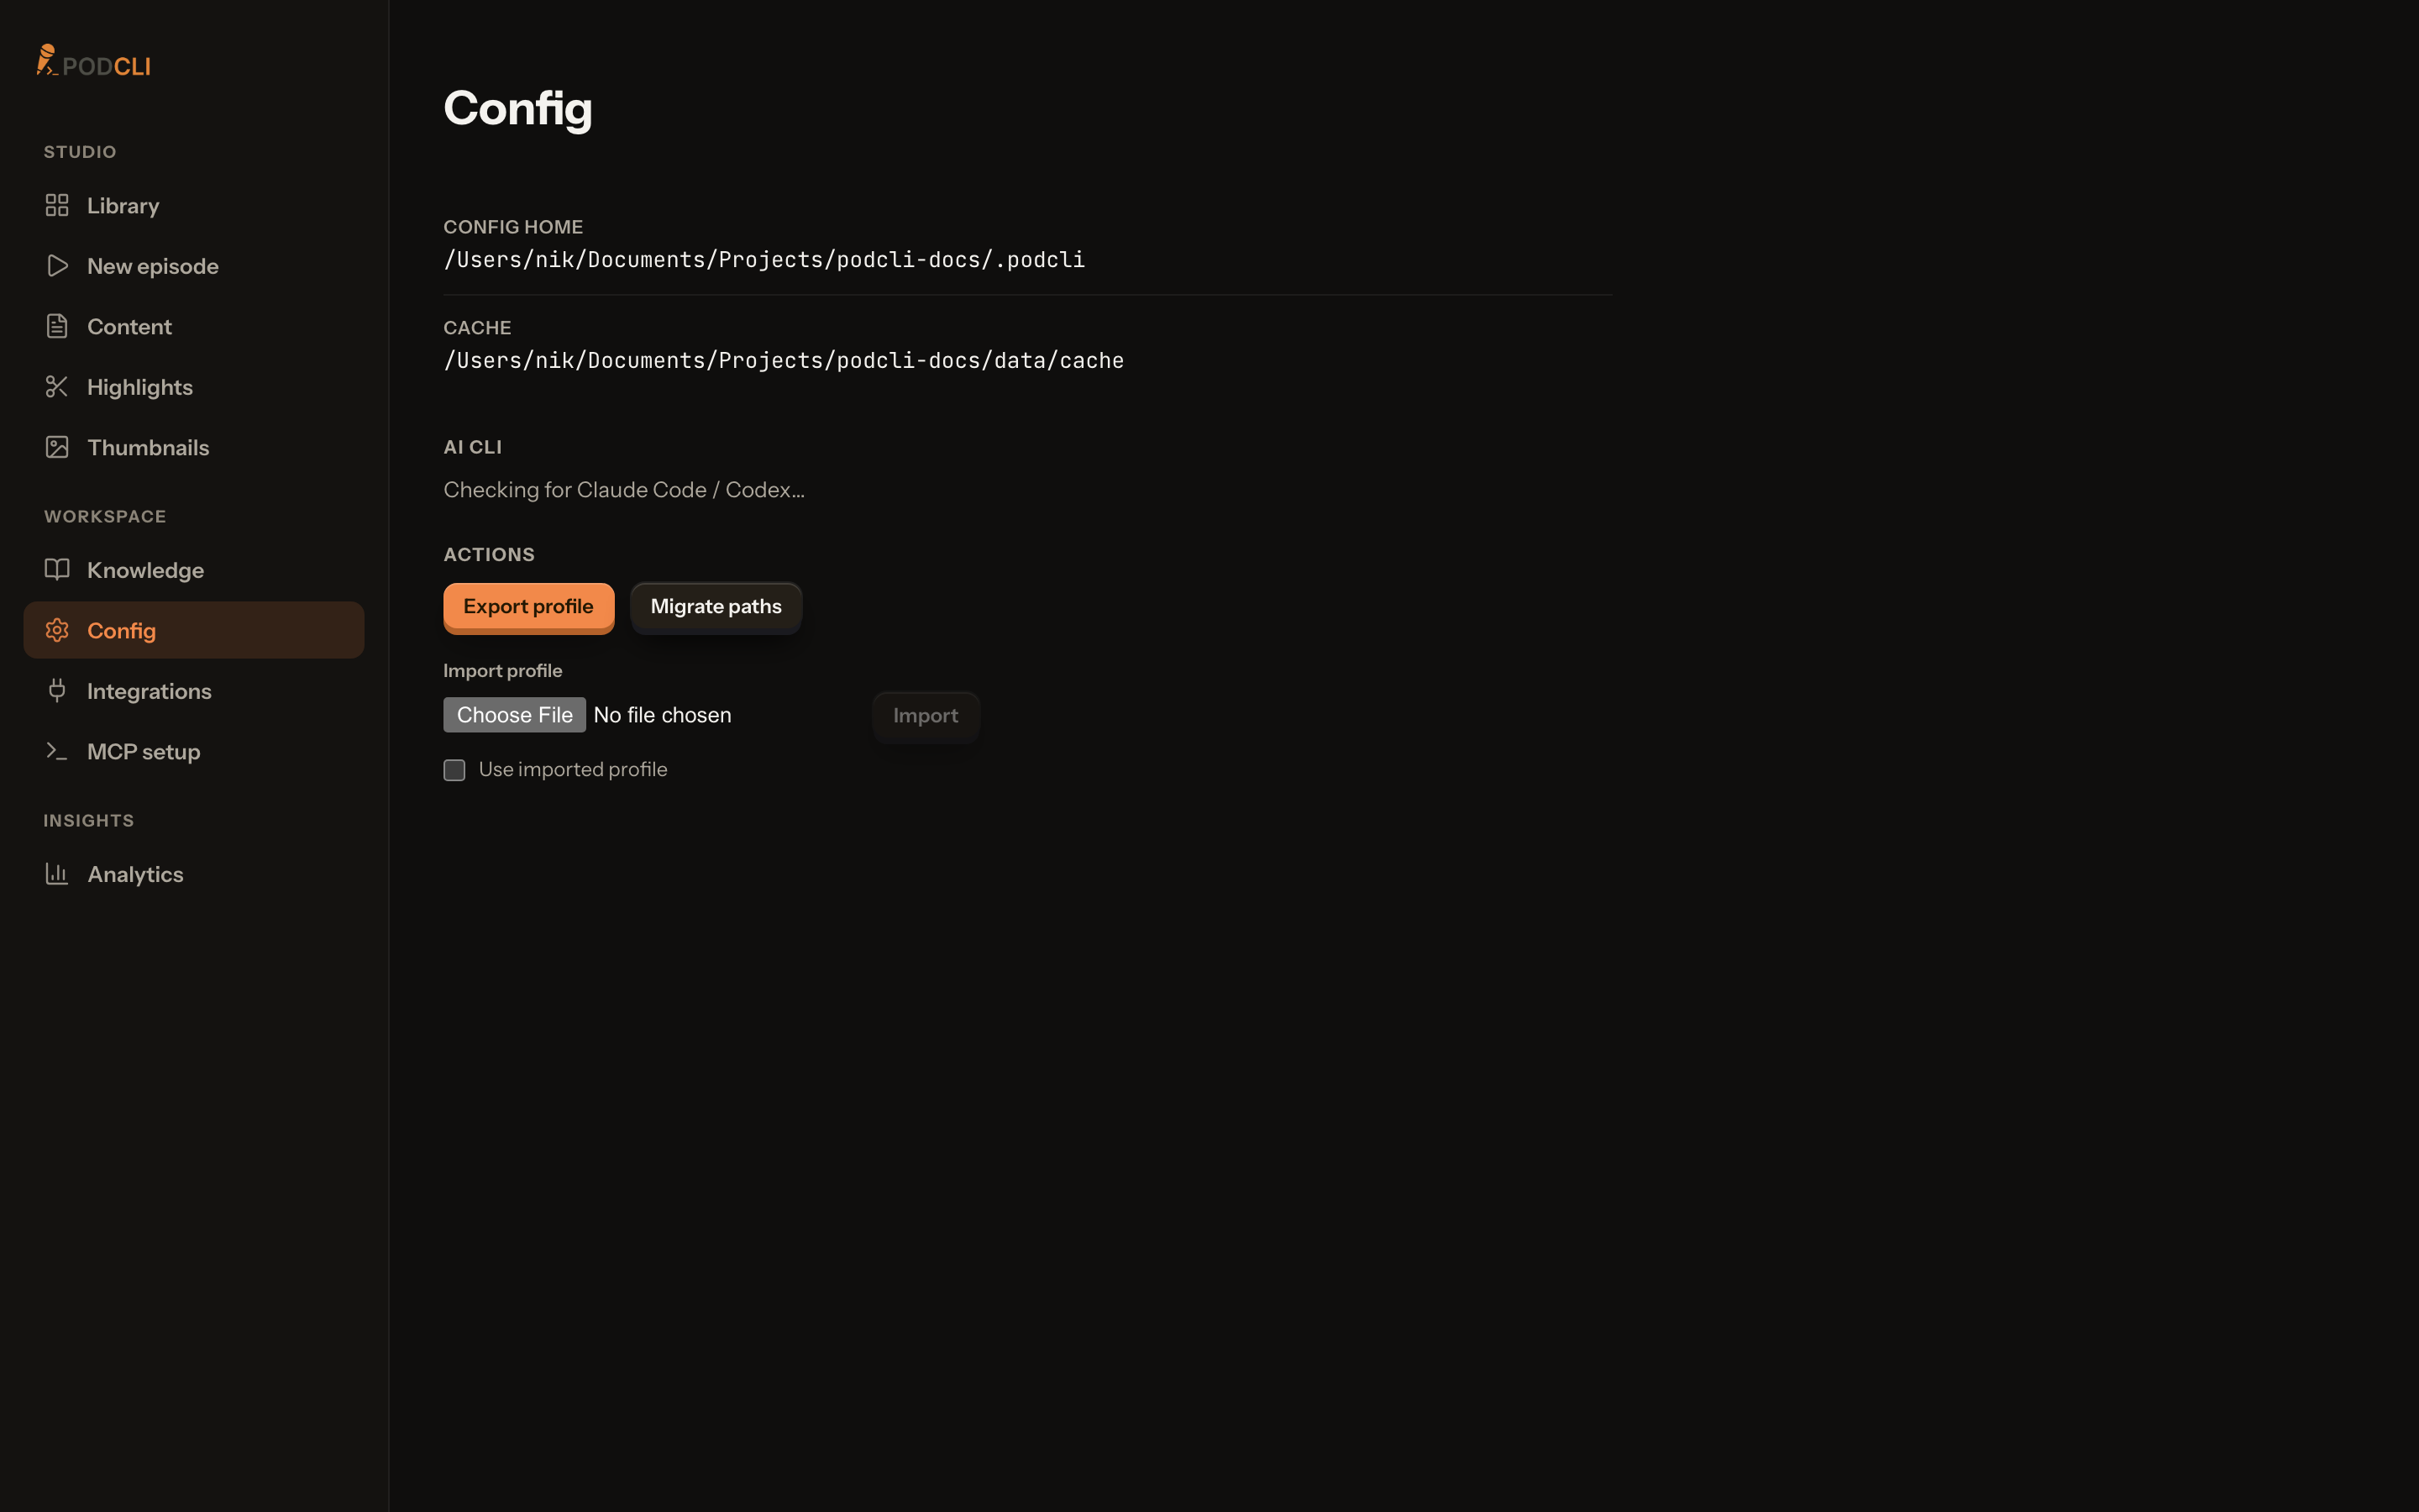The image size is (2419, 1512).
Task: Click the 'Import profile' label
Action: [x=503, y=671]
